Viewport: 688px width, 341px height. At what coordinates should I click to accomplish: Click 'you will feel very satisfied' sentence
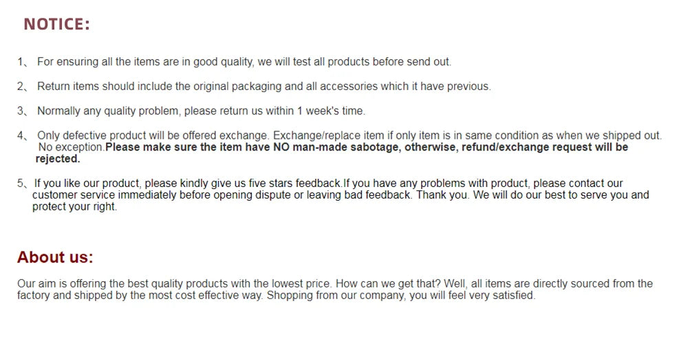[472, 296]
